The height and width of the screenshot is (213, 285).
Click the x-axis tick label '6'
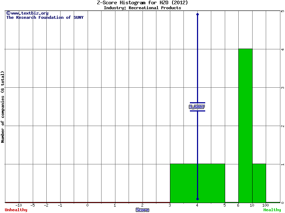[x=238, y=206]
